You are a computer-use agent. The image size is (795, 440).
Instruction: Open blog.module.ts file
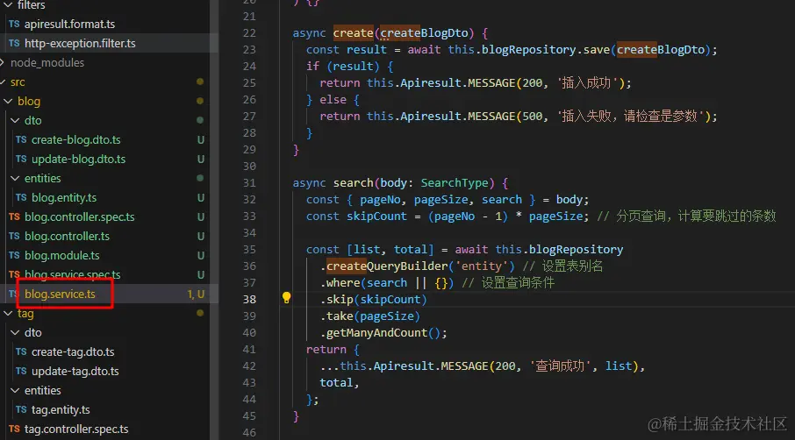point(61,255)
